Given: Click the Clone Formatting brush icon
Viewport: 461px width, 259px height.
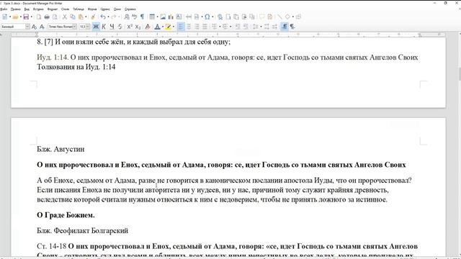Looking at the screenshot, I should [93, 17].
